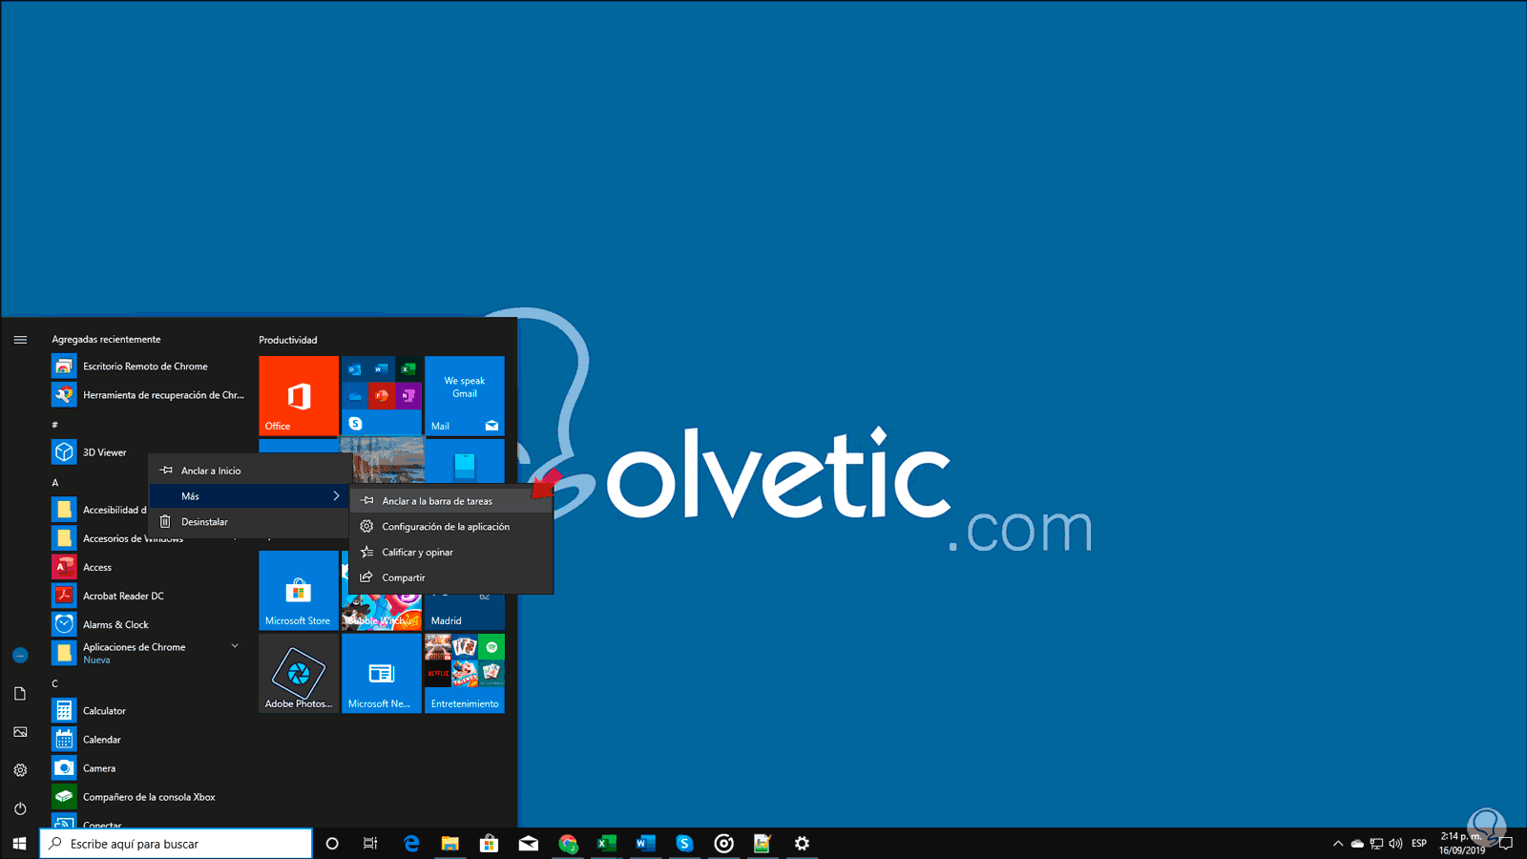Open Skype from the taskbar

[x=684, y=844]
